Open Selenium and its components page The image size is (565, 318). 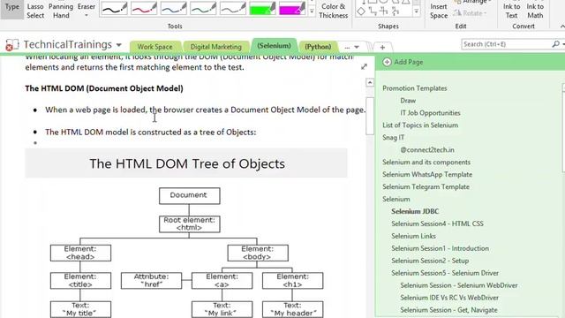point(426,163)
